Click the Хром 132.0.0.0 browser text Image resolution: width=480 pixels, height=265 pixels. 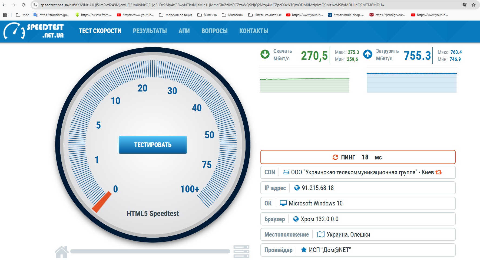[x=320, y=219]
